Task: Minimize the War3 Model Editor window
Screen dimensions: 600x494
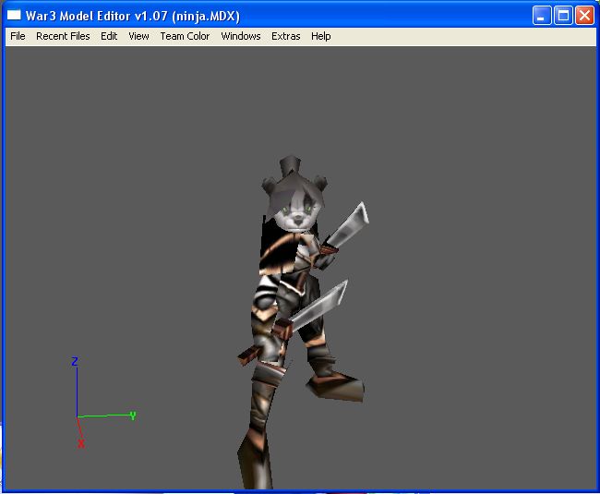Action: pos(542,16)
